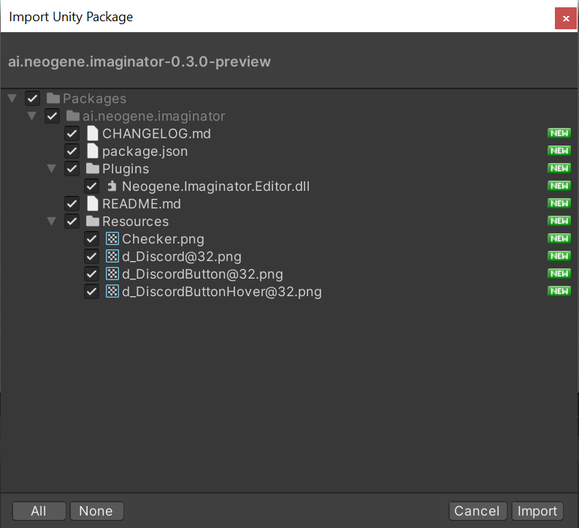Click the NEW badge on package.json row
579x528 pixels.
pyautogui.click(x=559, y=151)
